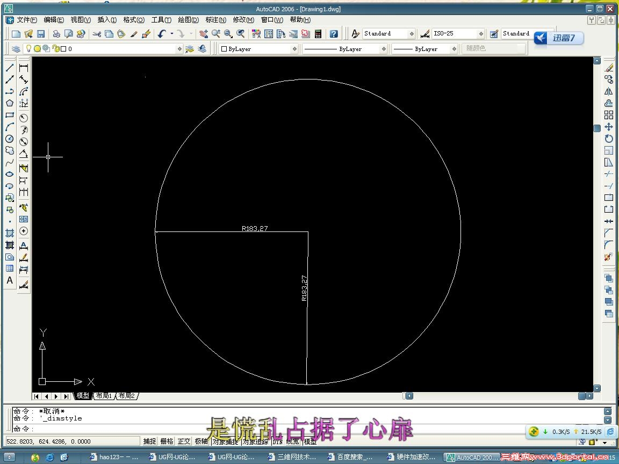
Task: Open the QuickCalc calculator icon
Action: click(318, 34)
